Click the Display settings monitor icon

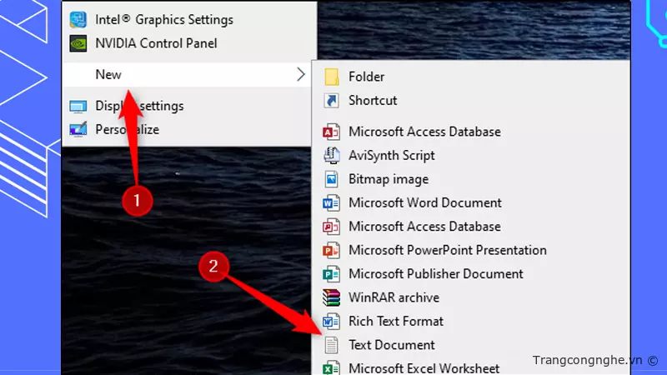pos(78,107)
